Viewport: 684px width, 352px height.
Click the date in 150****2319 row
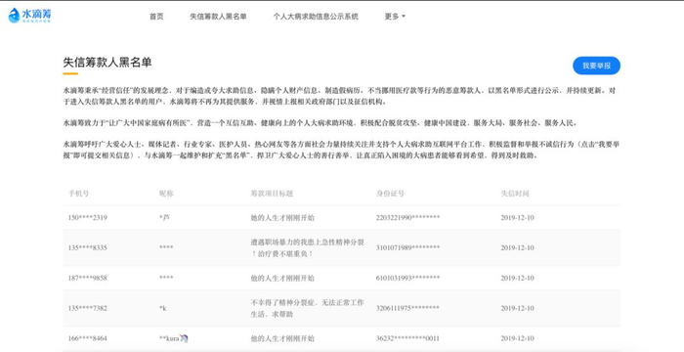(x=517, y=217)
